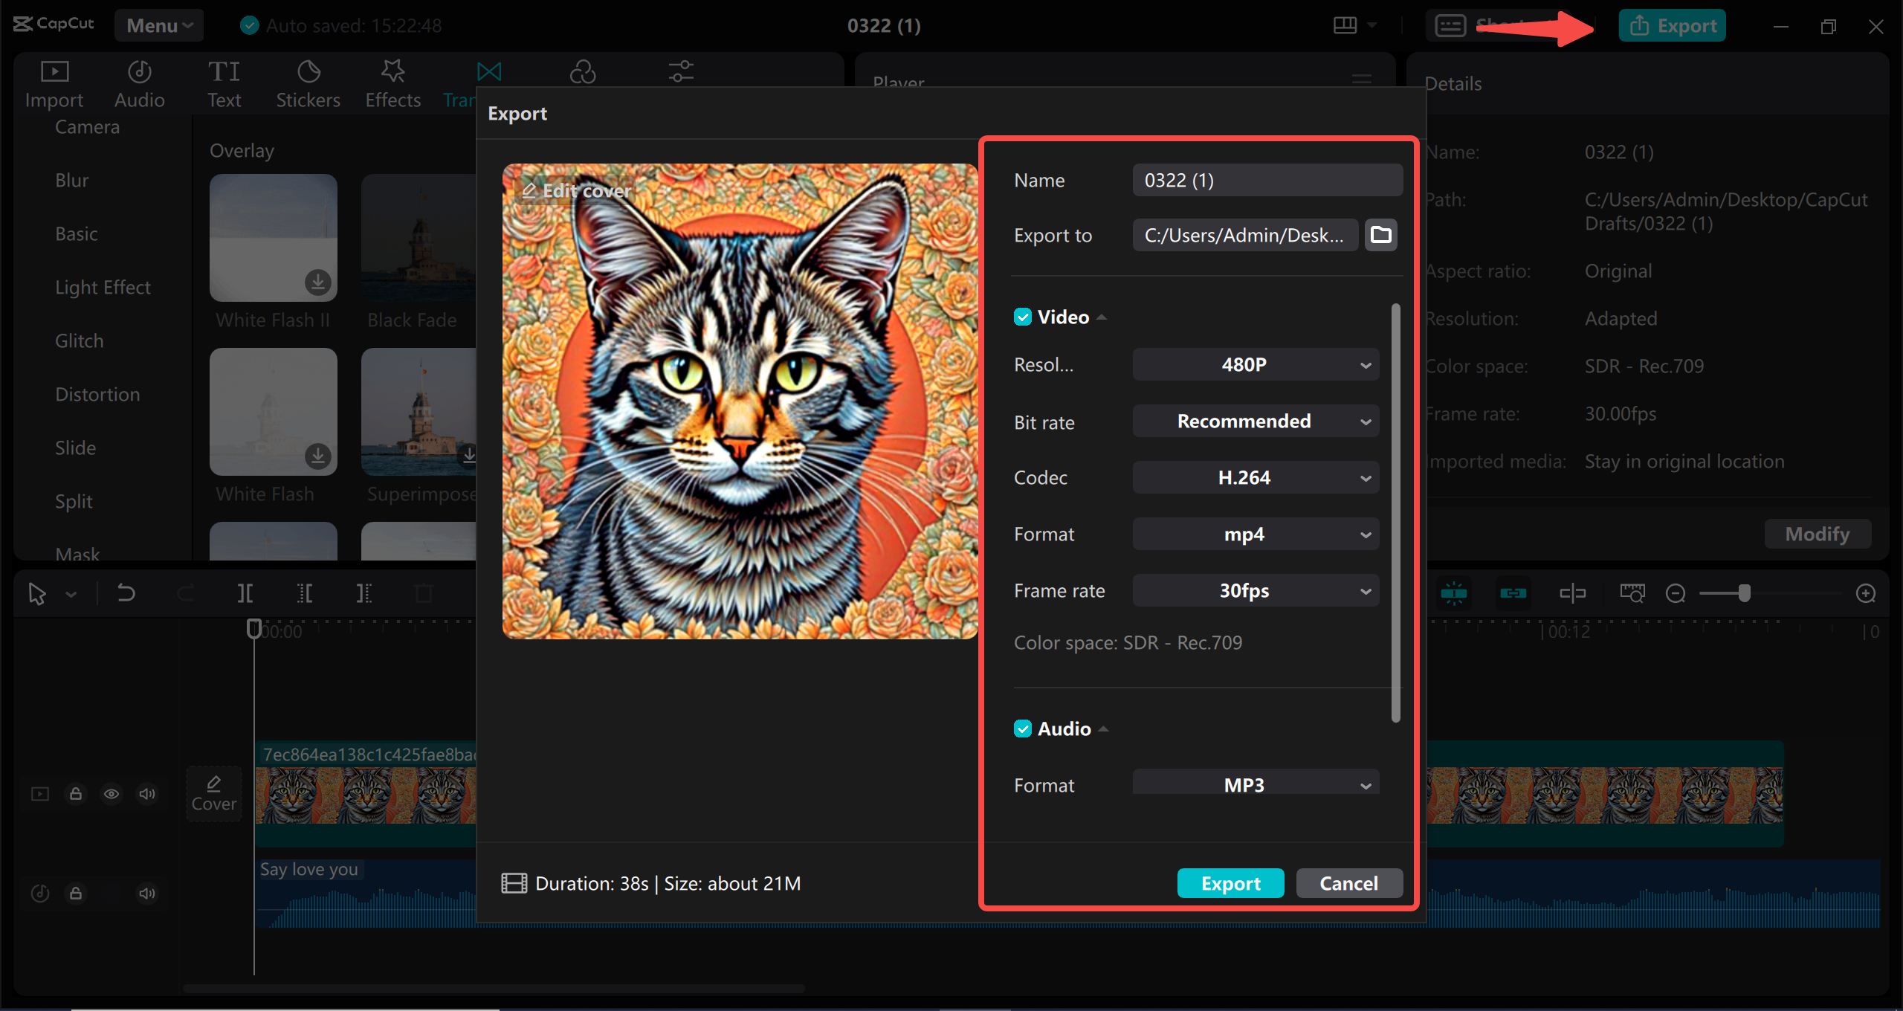Open the Audio panel
The image size is (1903, 1011).
click(138, 82)
